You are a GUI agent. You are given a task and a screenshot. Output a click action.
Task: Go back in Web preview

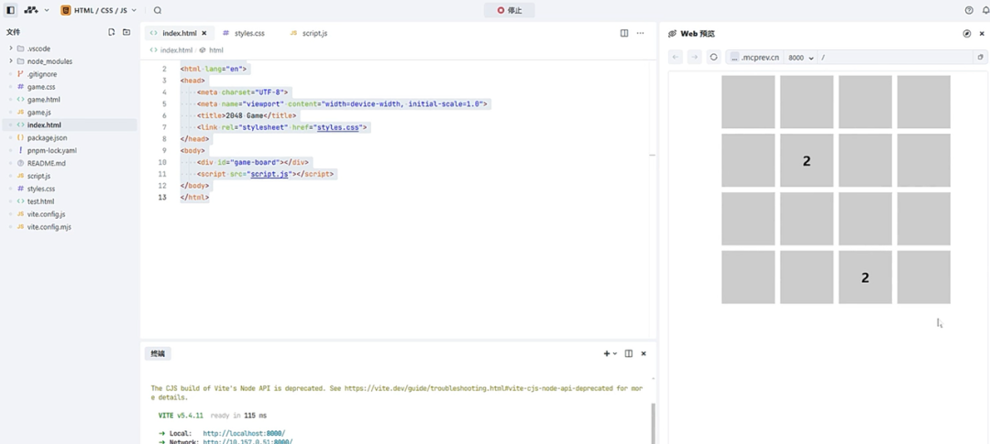pyautogui.click(x=676, y=58)
